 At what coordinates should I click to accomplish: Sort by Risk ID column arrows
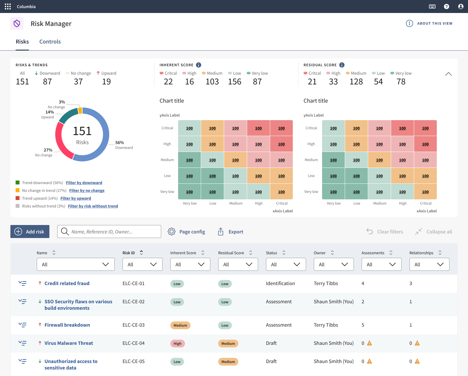coord(141,253)
